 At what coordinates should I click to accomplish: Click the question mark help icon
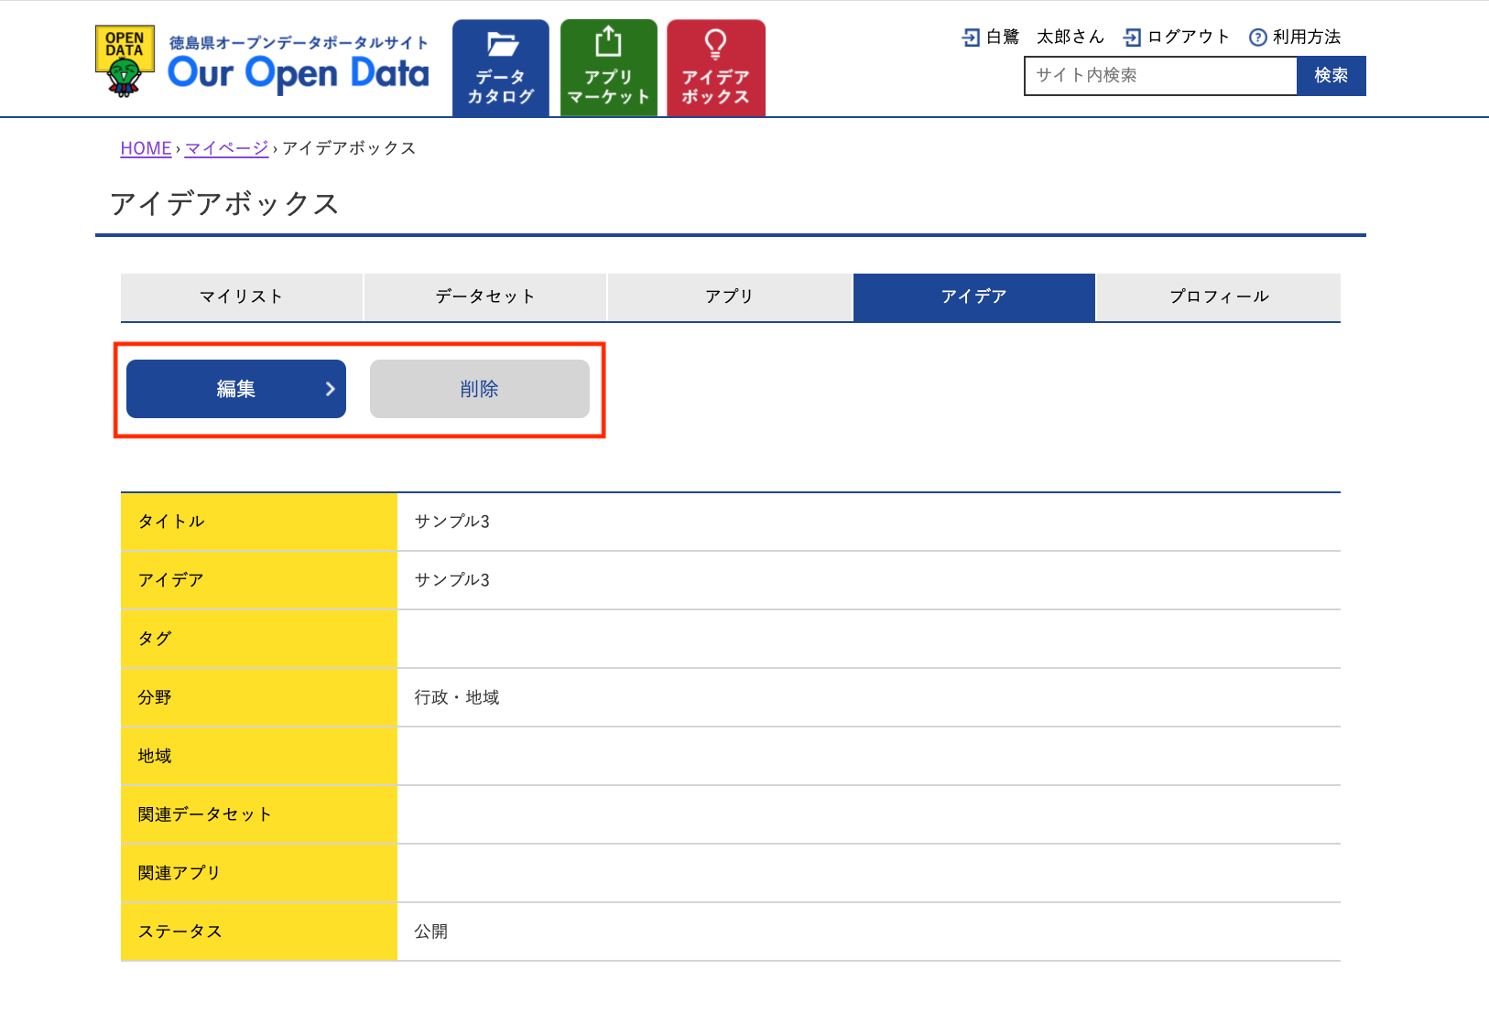tap(1258, 38)
